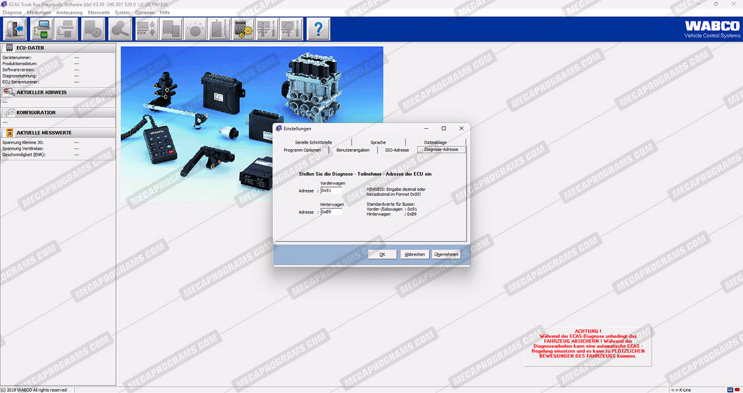The height and width of the screenshot is (393, 743).
Task: Open help question mark icon
Action: (319, 29)
